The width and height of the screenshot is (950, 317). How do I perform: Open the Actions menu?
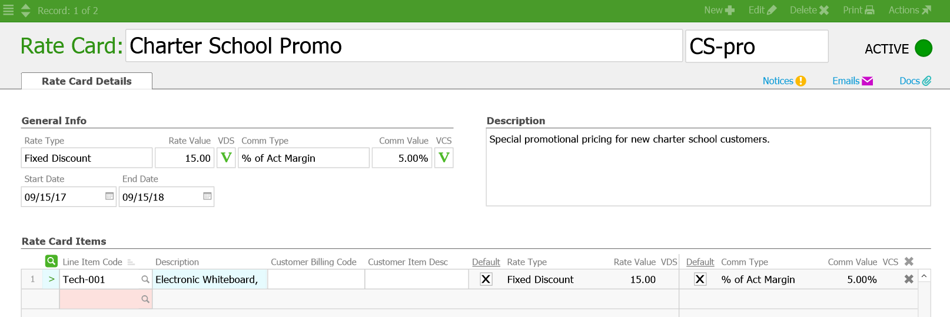click(909, 10)
